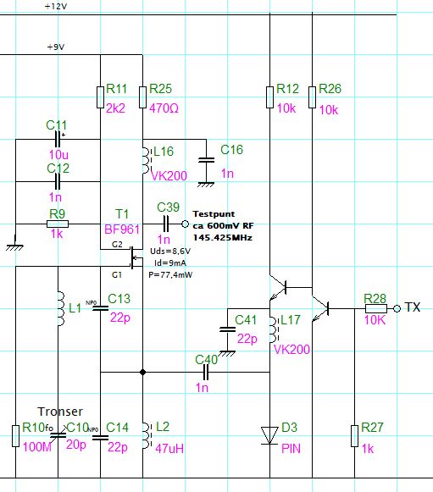Select the R27 1k resistor symbol

coord(354,436)
